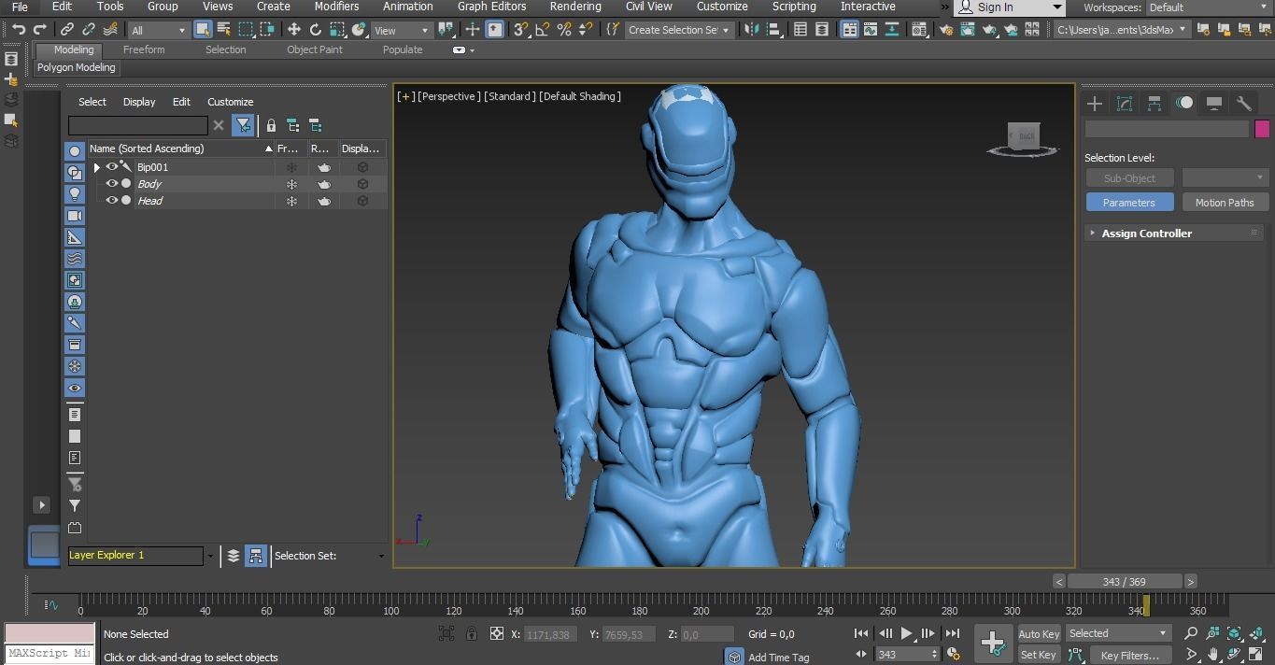Expand the Bip001 tree node
Image resolution: width=1275 pixels, height=665 pixels.
96,167
